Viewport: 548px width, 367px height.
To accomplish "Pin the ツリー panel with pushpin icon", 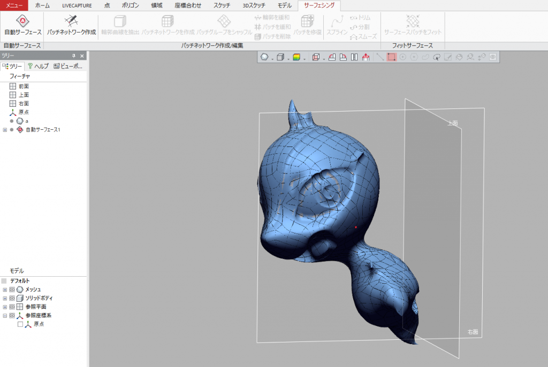I will pyautogui.click(x=74, y=56).
